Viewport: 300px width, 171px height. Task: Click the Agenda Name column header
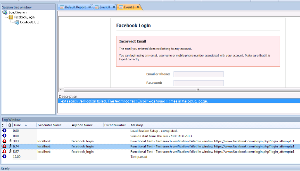point(87,125)
